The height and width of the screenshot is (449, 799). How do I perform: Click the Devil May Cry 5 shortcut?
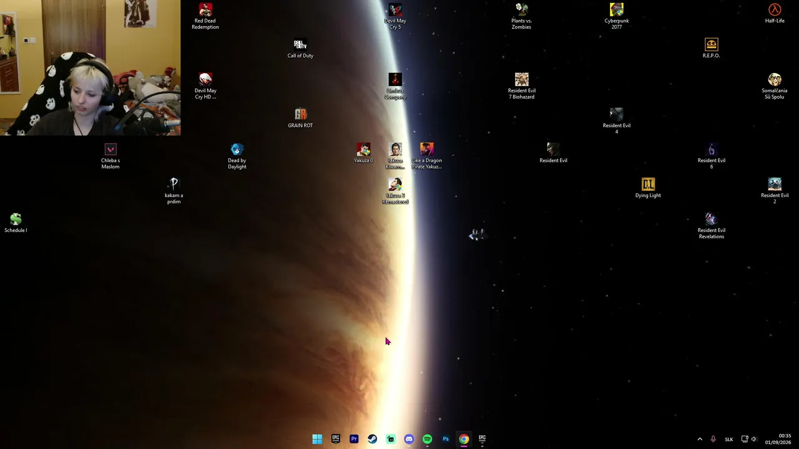click(395, 16)
